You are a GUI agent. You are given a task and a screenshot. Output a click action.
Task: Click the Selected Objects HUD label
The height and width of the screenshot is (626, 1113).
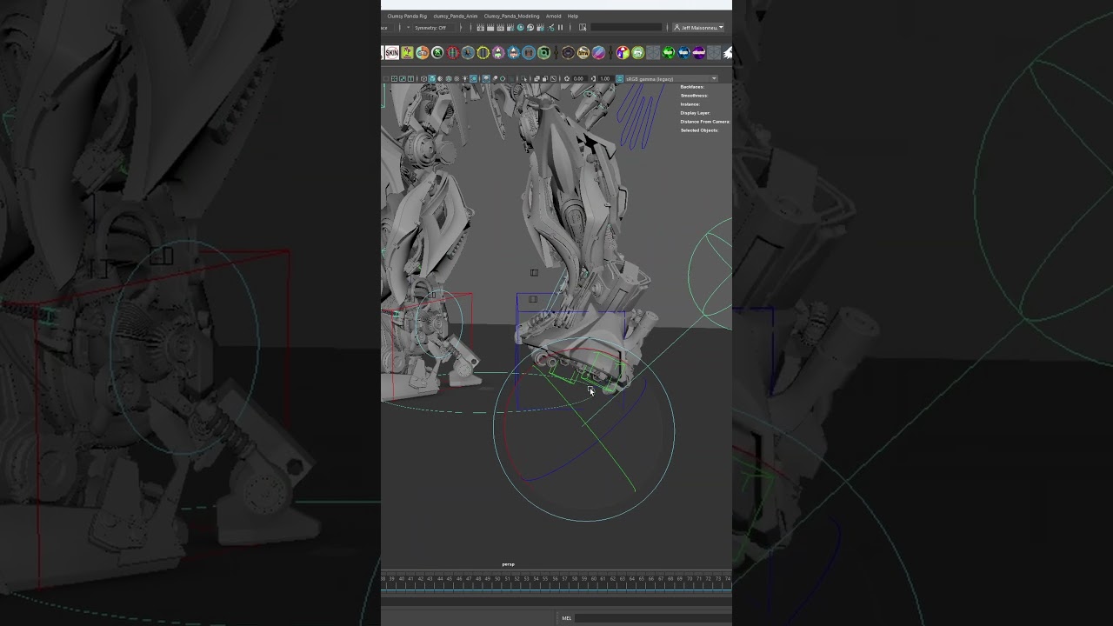pos(699,130)
